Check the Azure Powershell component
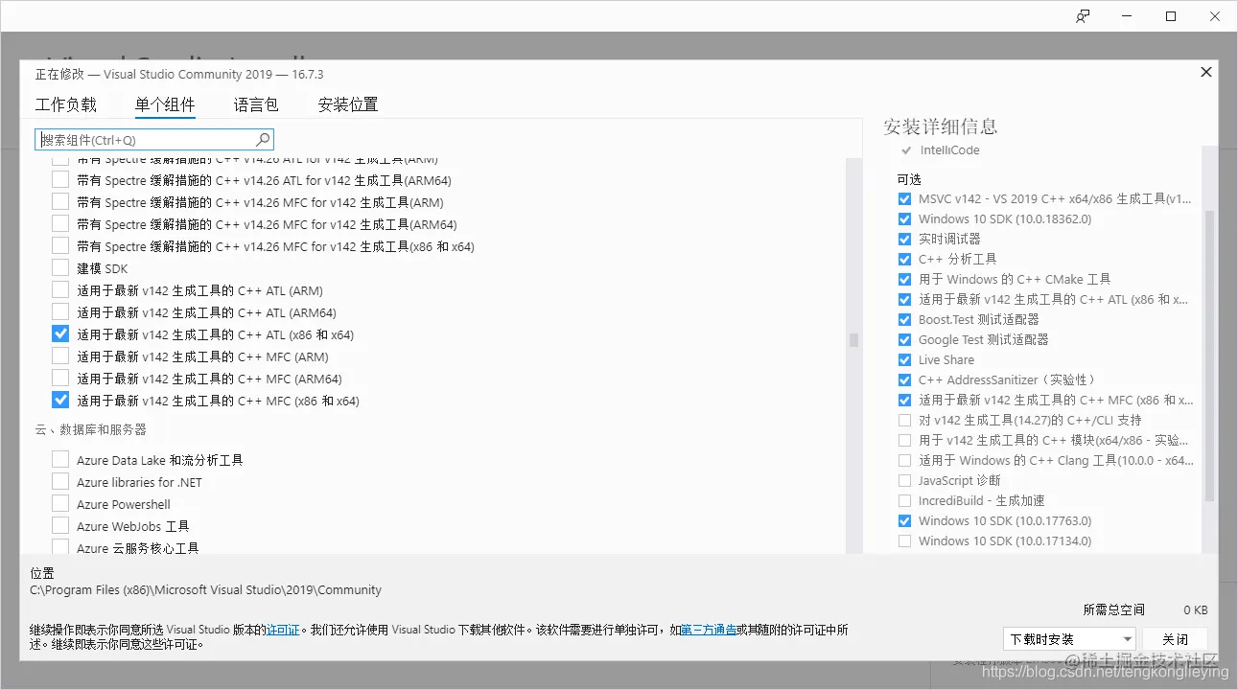The image size is (1238, 690). pyautogui.click(x=60, y=504)
